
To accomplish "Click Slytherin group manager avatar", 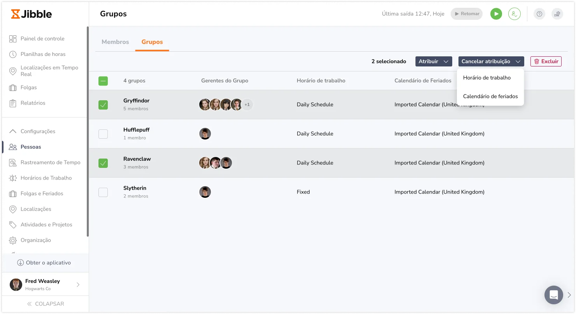I will click(x=205, y=192).
